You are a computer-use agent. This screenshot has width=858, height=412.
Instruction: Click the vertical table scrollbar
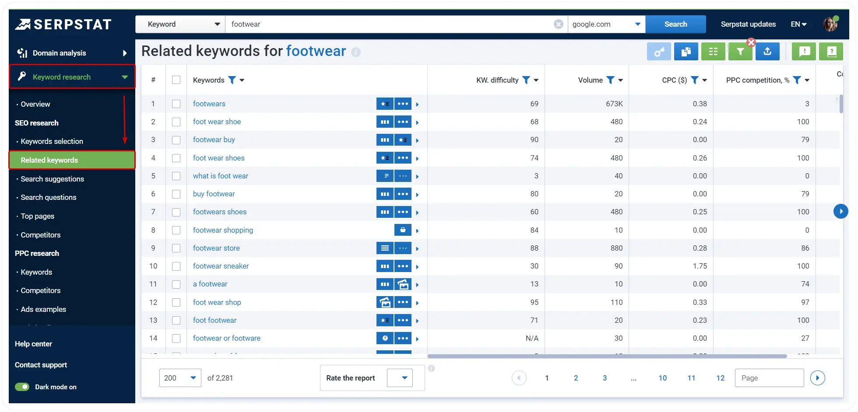click(x=841, y=105)
